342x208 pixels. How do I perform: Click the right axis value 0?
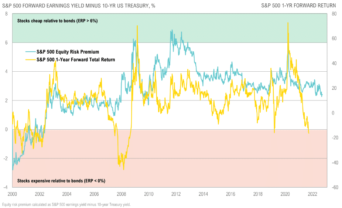point(333,113)
